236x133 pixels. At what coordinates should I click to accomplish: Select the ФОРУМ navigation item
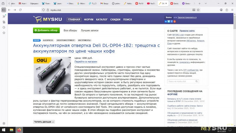point(88,20)
